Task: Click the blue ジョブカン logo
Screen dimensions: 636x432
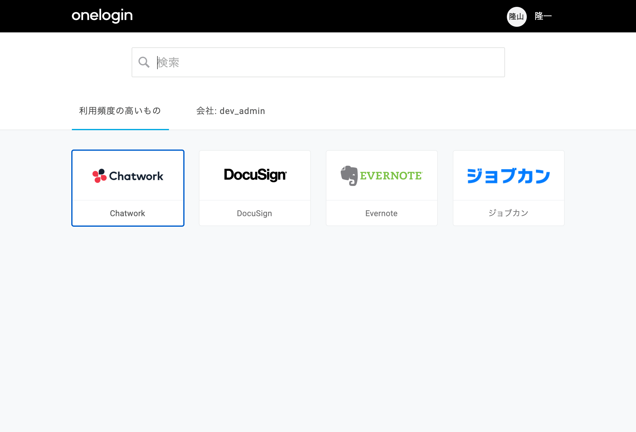Action: (508, 176)
